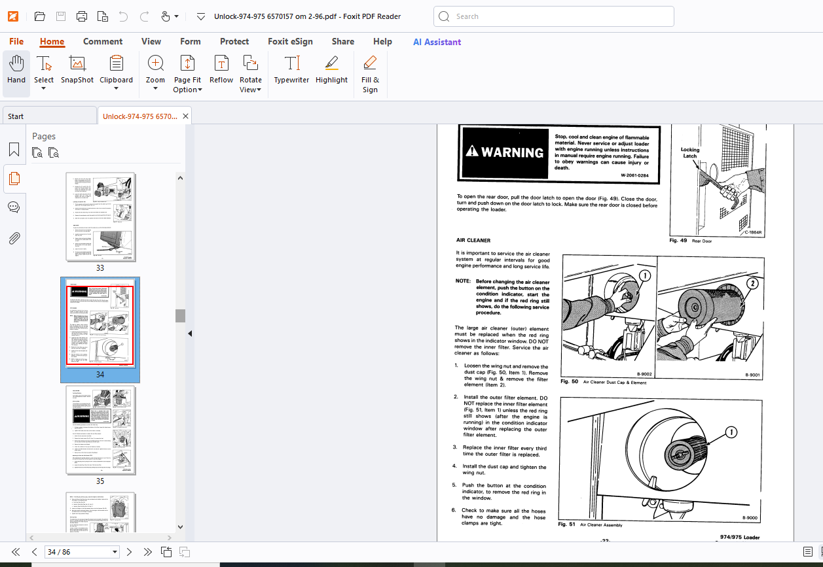Click the touch mode hand icon in title bar
This screenshot has height=567, width=823.
pyautogui.click(x=165, y=16)
